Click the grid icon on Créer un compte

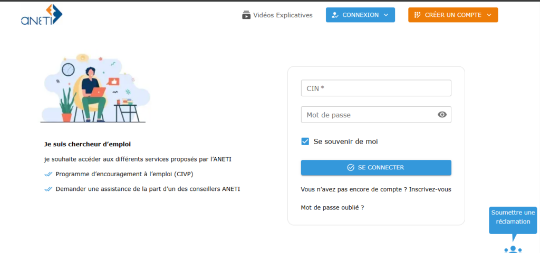417,15
